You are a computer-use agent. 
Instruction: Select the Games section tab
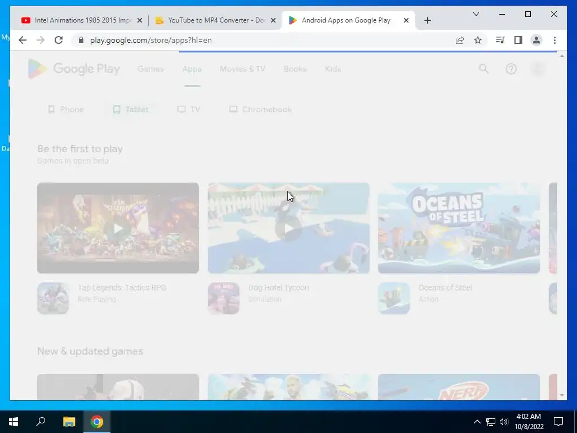pyautogui.click(x=150, y=69)
